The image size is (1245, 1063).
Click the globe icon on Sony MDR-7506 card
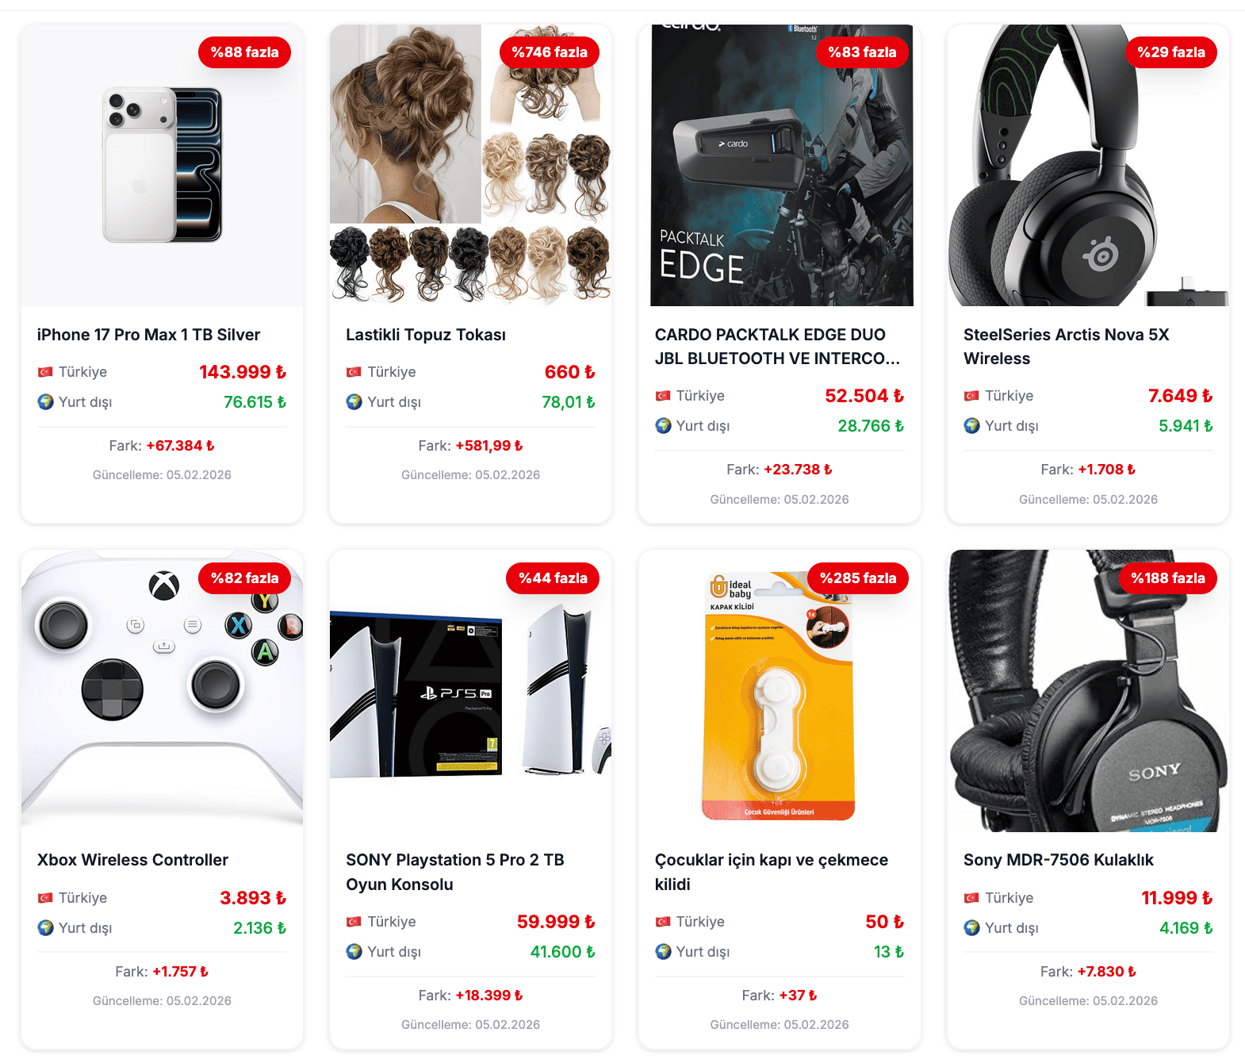pyautogui.click(x=971, y=928)
